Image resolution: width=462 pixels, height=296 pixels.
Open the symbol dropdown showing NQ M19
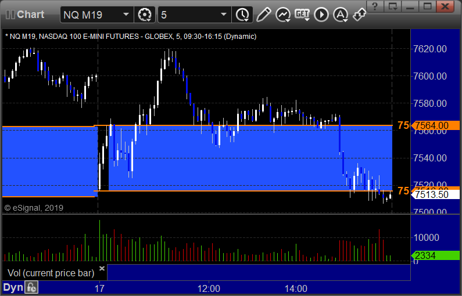pyautogui.click(x=96, y=15)
